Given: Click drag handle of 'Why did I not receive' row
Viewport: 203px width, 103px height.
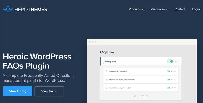Looking at the screenshot, I should pos(106,80).
